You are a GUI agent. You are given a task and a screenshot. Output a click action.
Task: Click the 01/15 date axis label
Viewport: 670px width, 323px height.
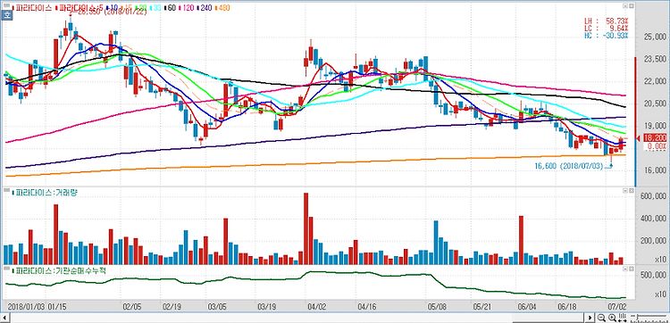pos(56,307)
